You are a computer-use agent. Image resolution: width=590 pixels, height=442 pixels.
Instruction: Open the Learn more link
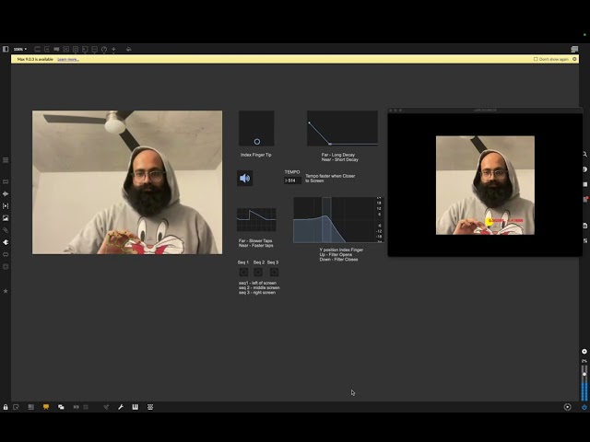pos(68,59)
